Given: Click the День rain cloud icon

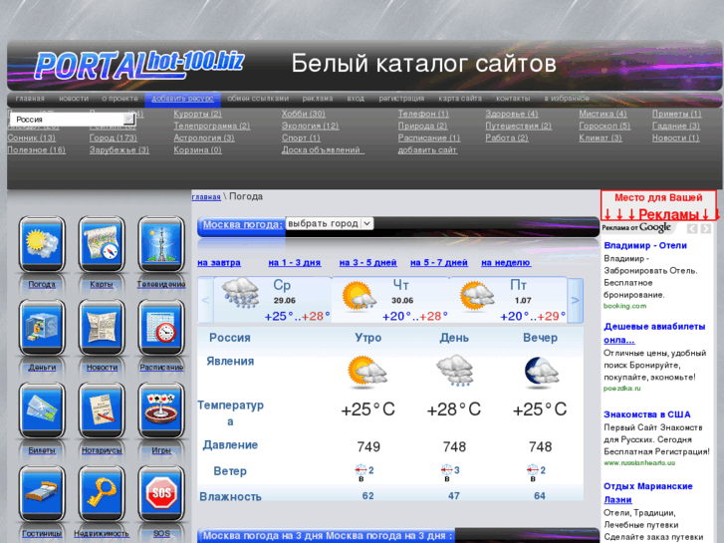Looking at the screenshot, I should point(454,371).
